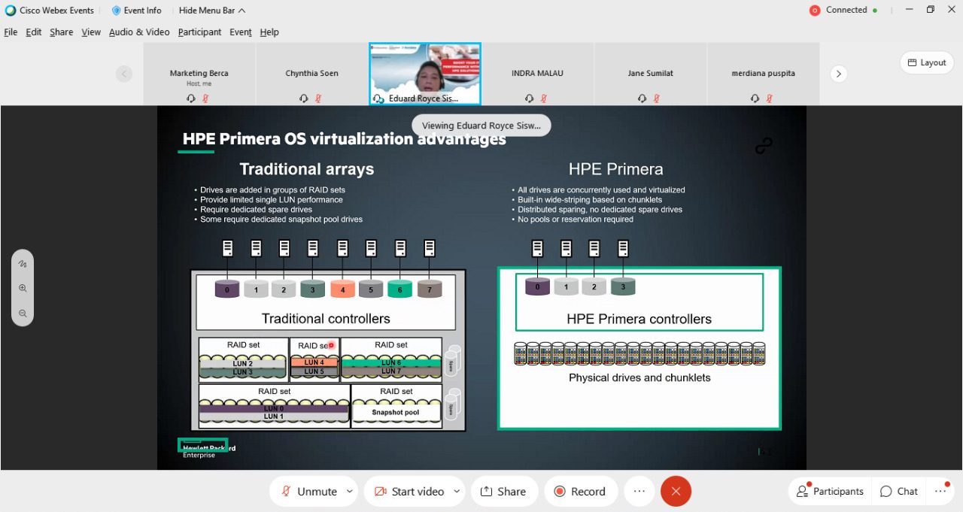Open the Participant menu
Screen dimensions: 963x512
pos(199,32)
